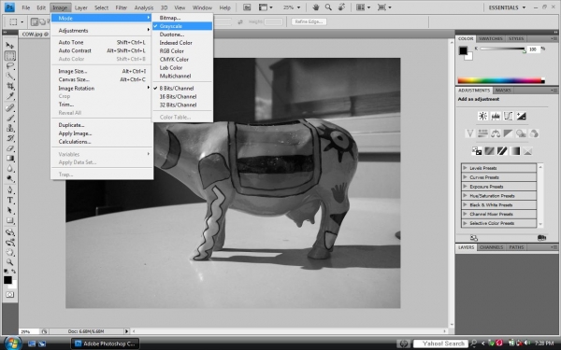The width and height of the screenshot is (561, 350).
Task: Add a Gradient Map adjustment
Action: [515, 151]
